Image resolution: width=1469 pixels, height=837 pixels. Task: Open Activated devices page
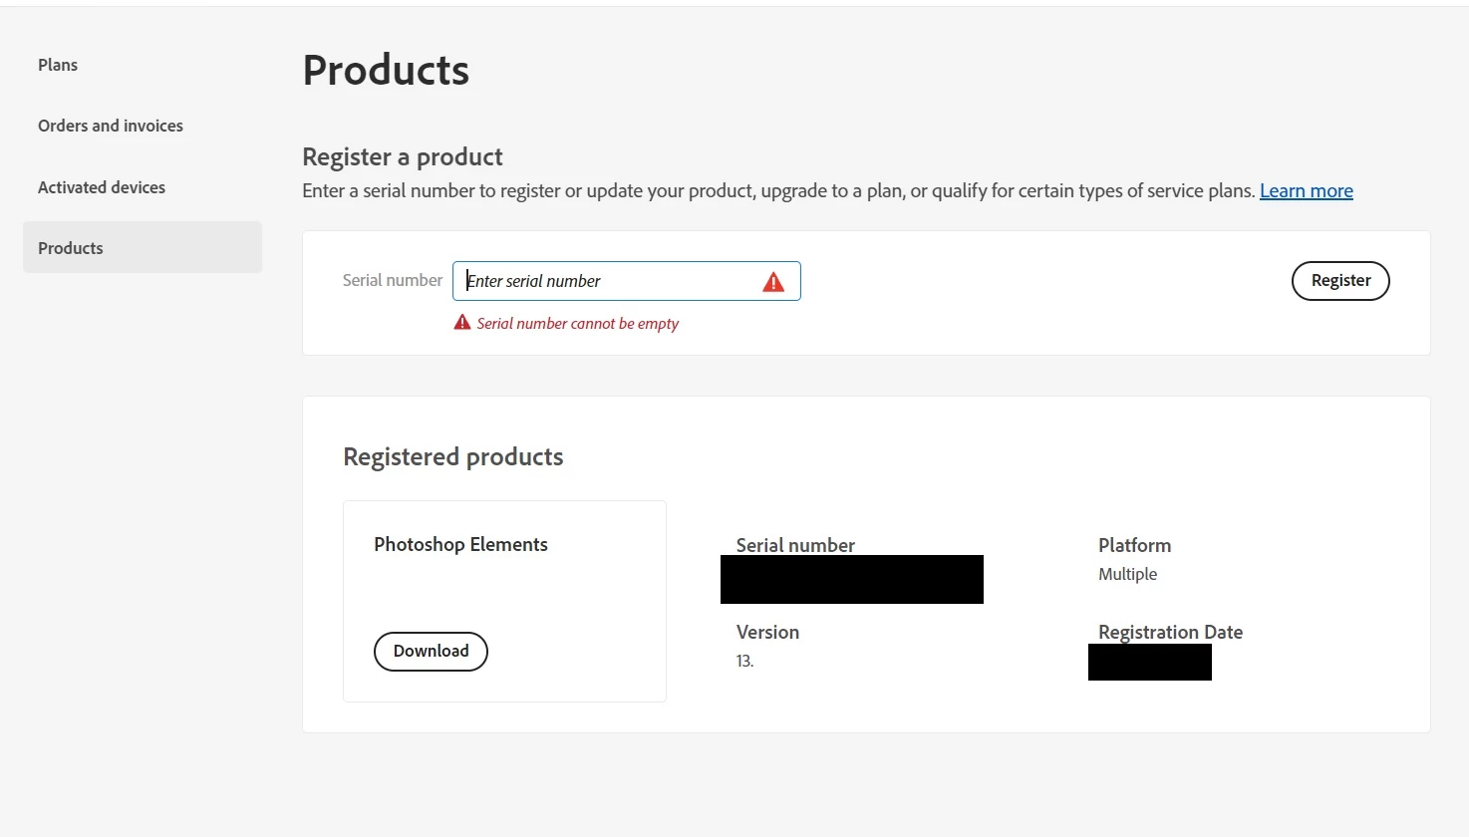(x=102, y=187)
